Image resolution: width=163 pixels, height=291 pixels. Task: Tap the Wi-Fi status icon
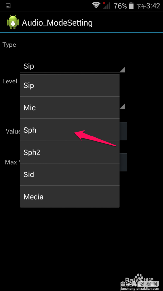tap(96, 5)
